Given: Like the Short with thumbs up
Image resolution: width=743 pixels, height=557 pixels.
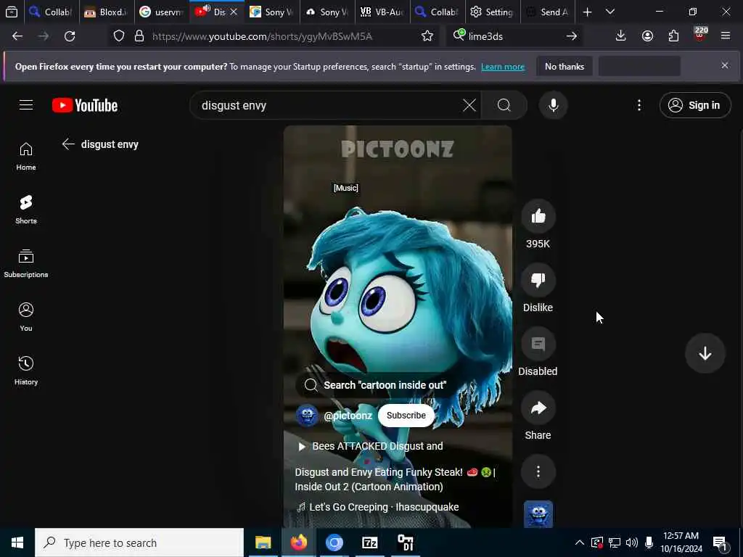Looking at the screenshot, I should coord(538,216).
